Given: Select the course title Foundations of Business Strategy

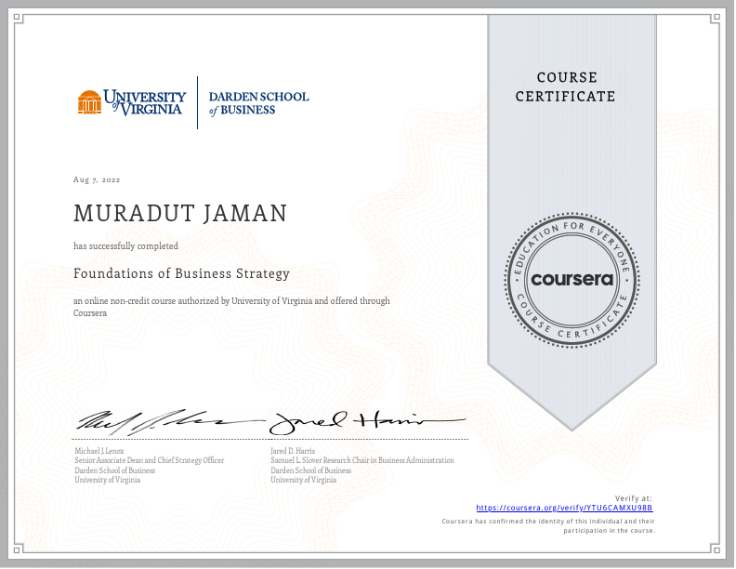Looking at the screenshot, I should [x=181, y=273].
